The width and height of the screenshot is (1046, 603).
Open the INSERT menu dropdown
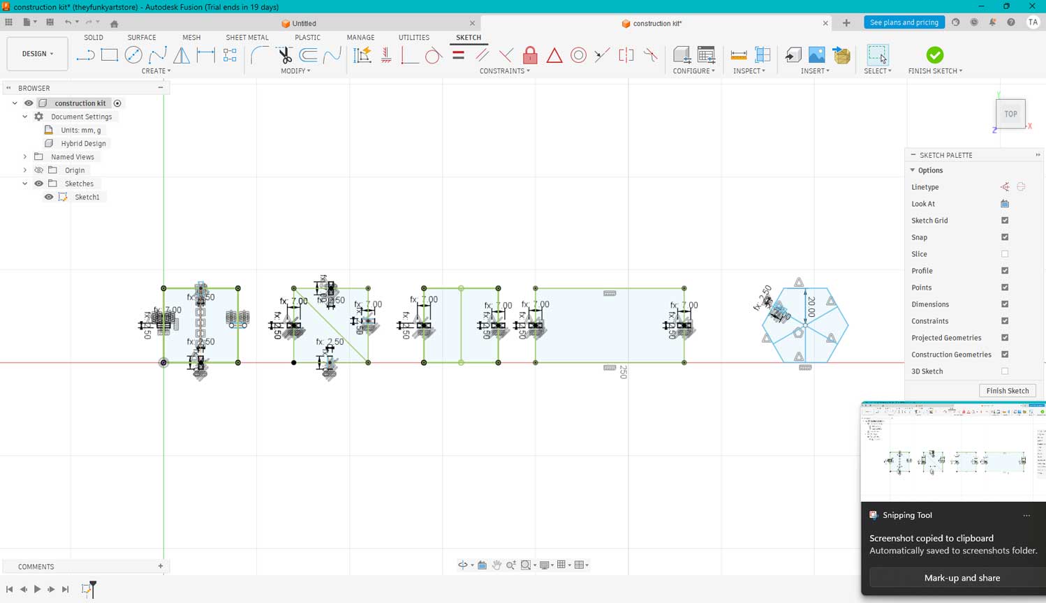pyautogui.click(x=815, y=71)
